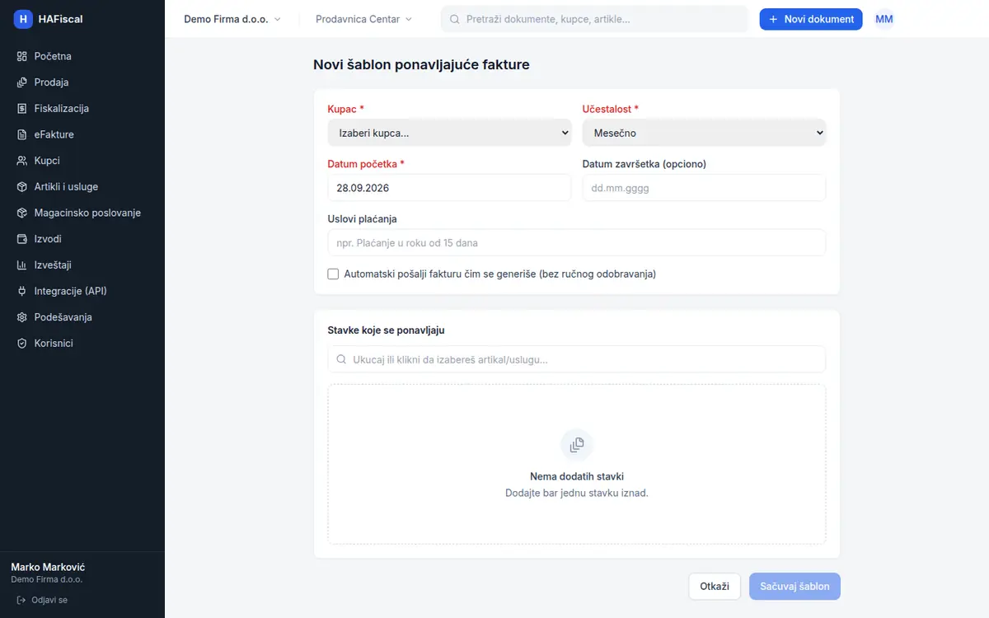
Task: Enable automatic invoice sending checkbox
Action: (x=333, y=274)
